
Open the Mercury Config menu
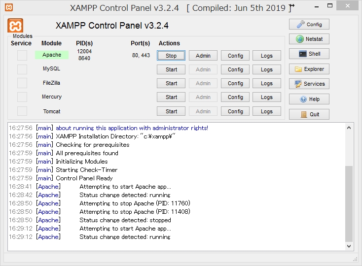pos(235,97)
